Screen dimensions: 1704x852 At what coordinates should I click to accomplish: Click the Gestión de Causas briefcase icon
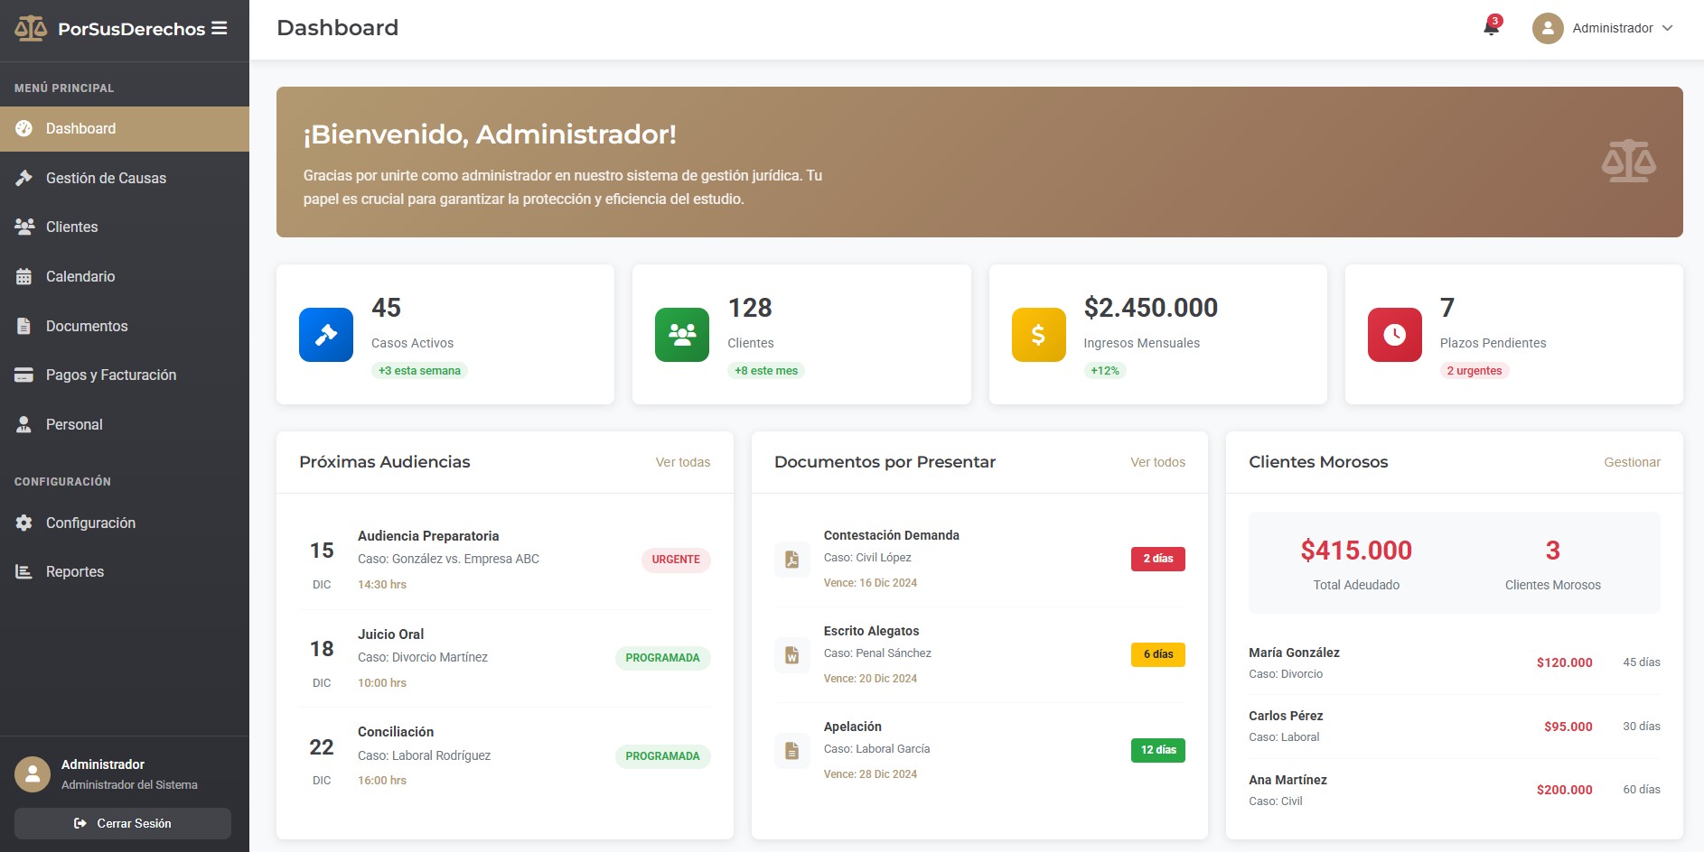(24, 178)
